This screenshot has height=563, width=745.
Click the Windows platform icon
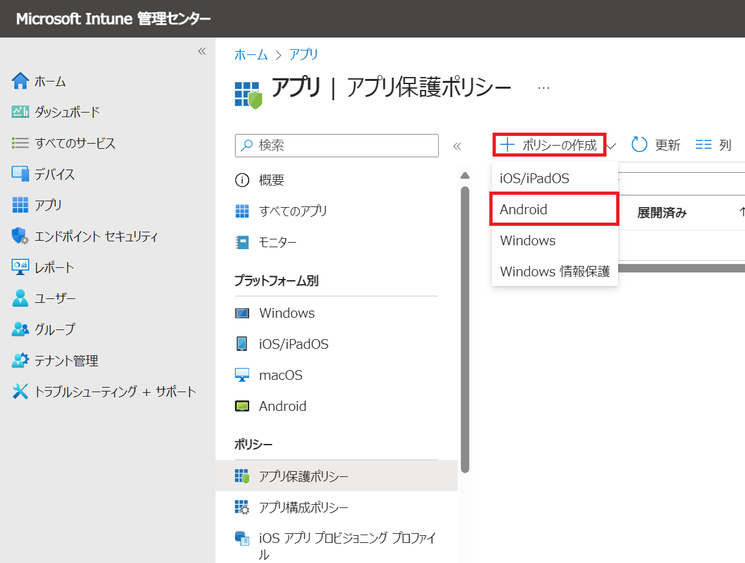click(x=242, y=313)
